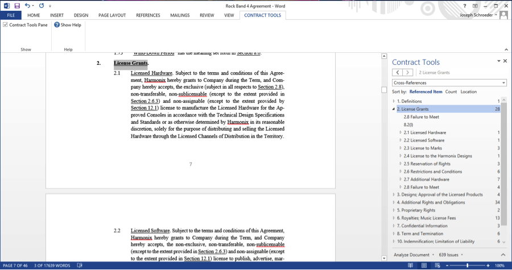Switch to Read Mode view icon
Image resolution: width=512 pixels, height=270 pixels.
point(410,265)
